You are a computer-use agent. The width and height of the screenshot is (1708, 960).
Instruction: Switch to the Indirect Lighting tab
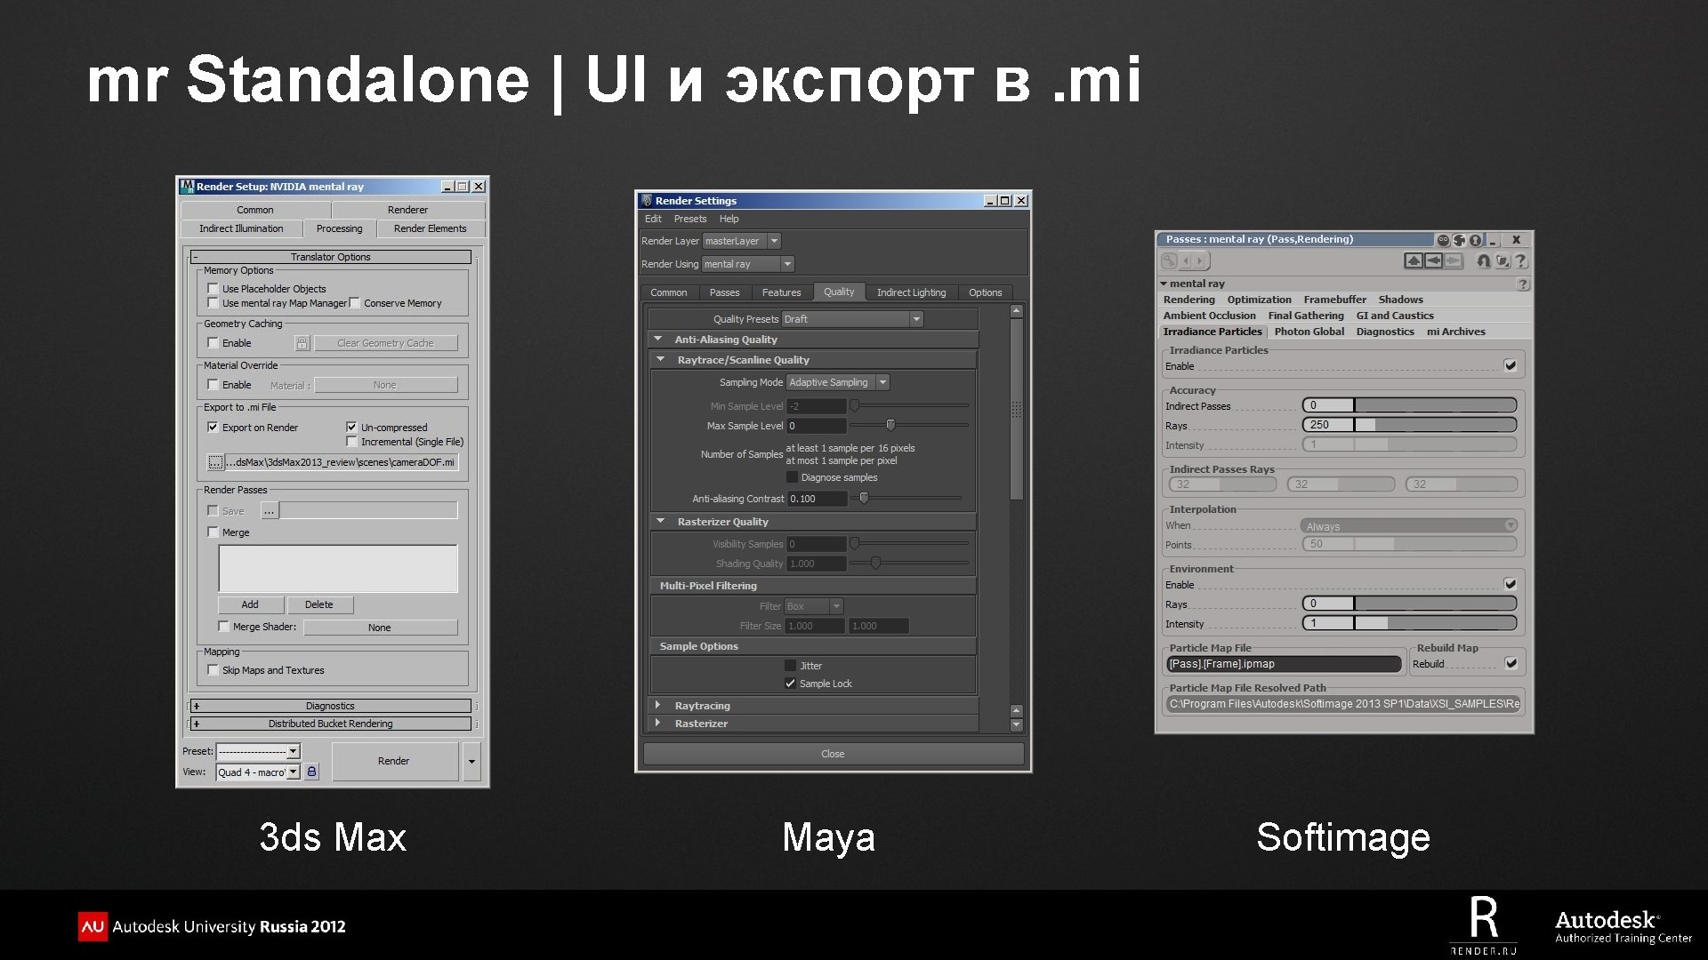(x=911, y=292)
